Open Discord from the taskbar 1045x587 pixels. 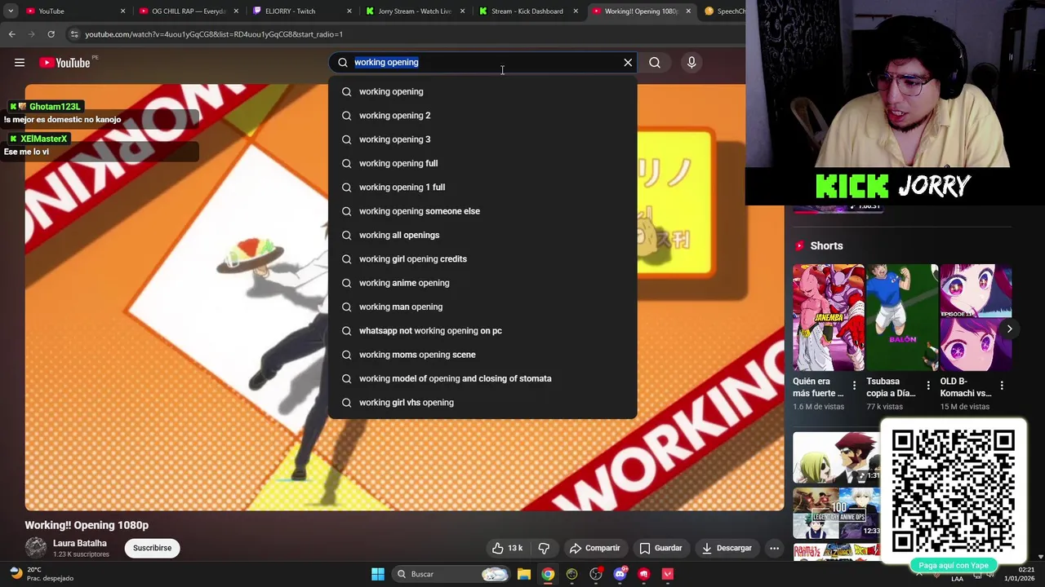coord(620,574)
